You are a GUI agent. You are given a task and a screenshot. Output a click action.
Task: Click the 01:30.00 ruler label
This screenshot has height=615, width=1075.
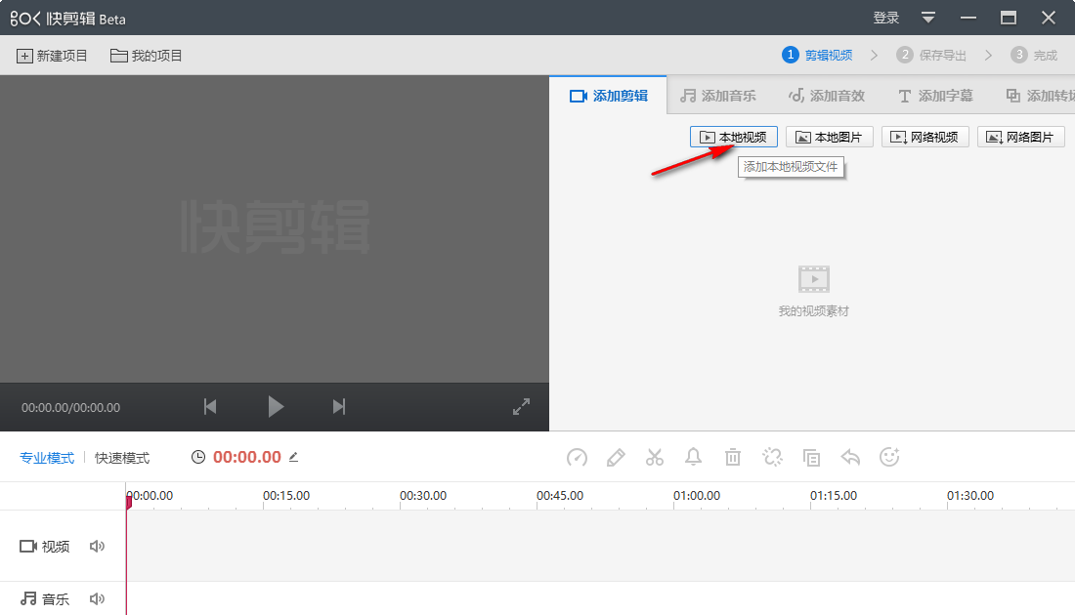tap(970, 495)
